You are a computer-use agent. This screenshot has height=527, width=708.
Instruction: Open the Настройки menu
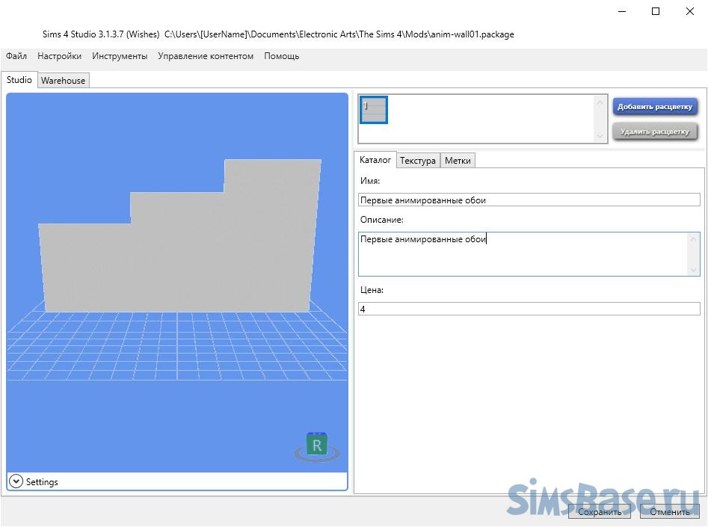pos(60,56)
